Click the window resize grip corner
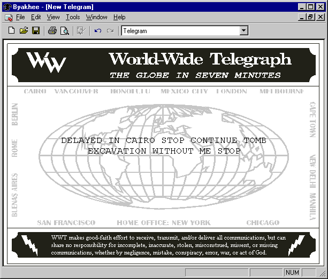 tap(322, 273)
